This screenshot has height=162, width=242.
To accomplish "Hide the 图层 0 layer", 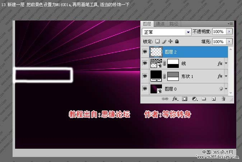I will (x=145, y=89).
